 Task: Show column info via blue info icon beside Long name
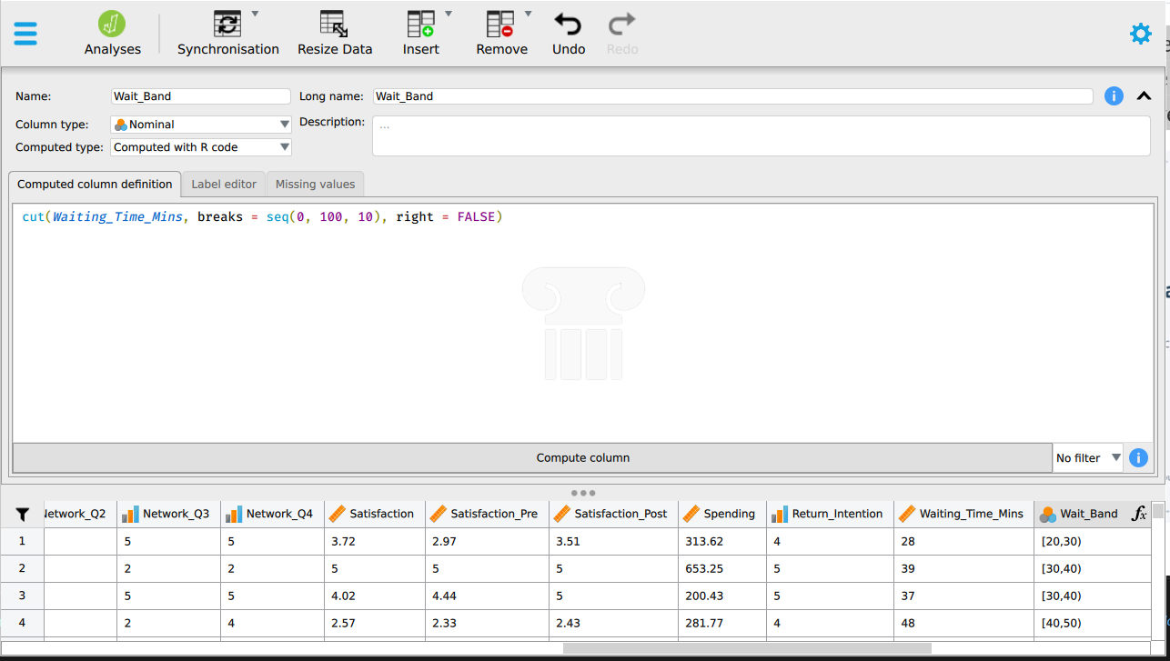coord(1114,96)
